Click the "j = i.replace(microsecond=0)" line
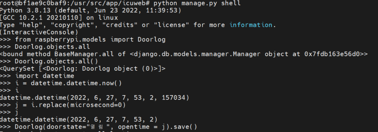The height and width of the screenshot is (132, 378). tap(63, 105)
